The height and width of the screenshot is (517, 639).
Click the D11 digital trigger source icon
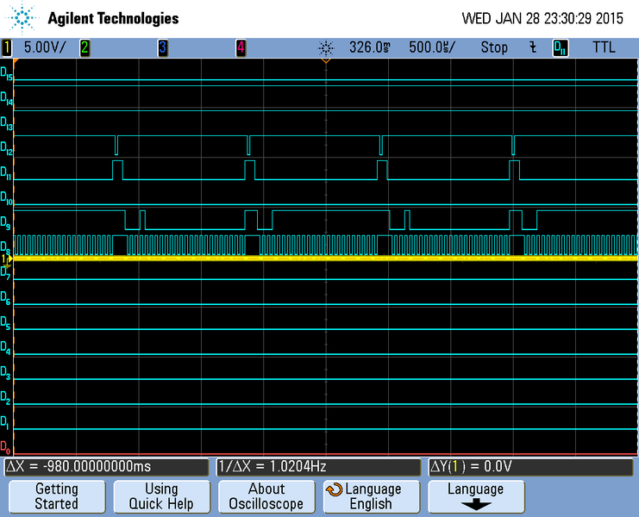tap(560, 47)
